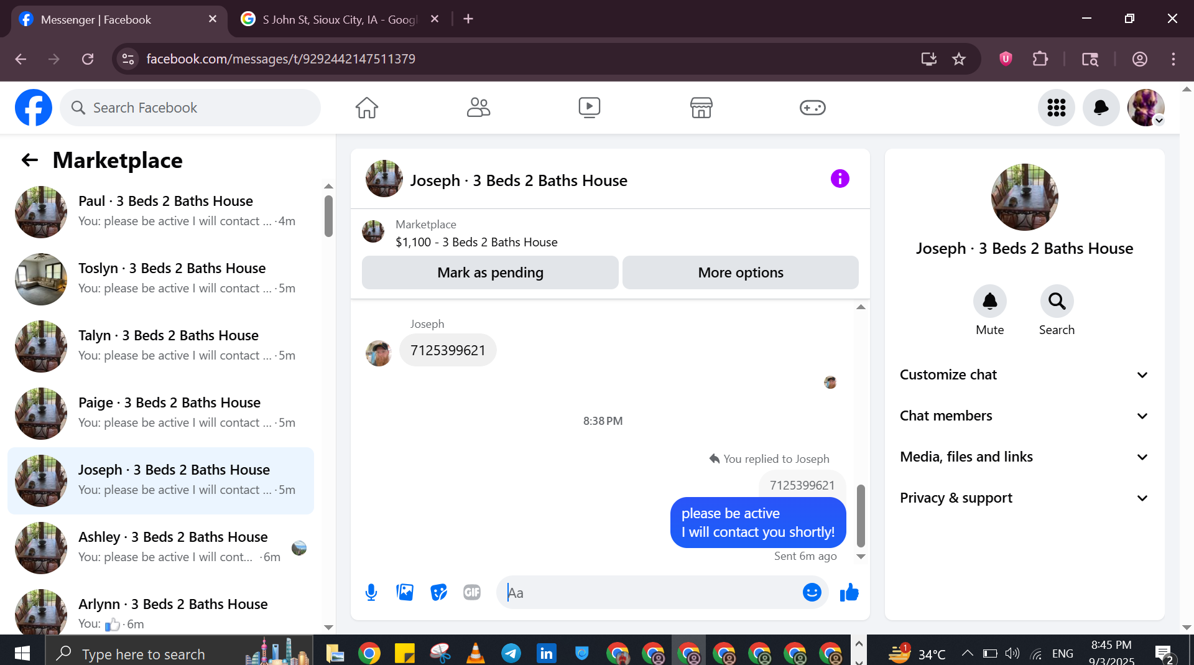1194x665 pixels.
Task: Switch to the Messenger | Facebook tab
Action: [118, 19]
